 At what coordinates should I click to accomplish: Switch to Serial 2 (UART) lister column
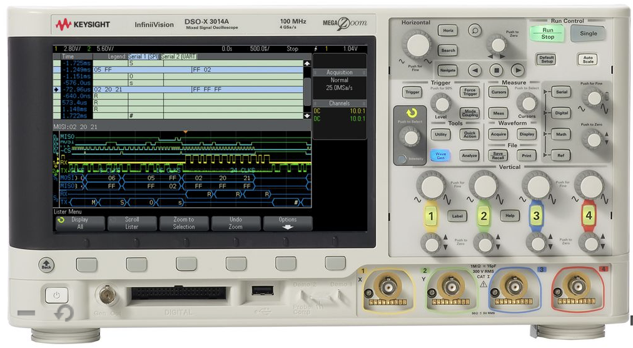click(179, 56)
